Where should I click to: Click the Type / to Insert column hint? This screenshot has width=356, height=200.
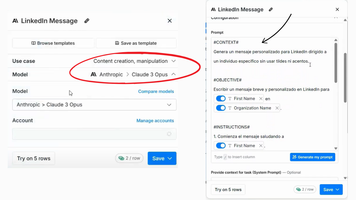[235, 157]
